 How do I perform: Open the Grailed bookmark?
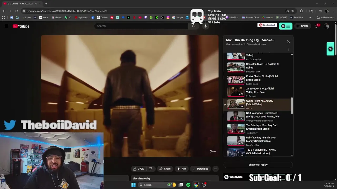click(x=102, y=18)
